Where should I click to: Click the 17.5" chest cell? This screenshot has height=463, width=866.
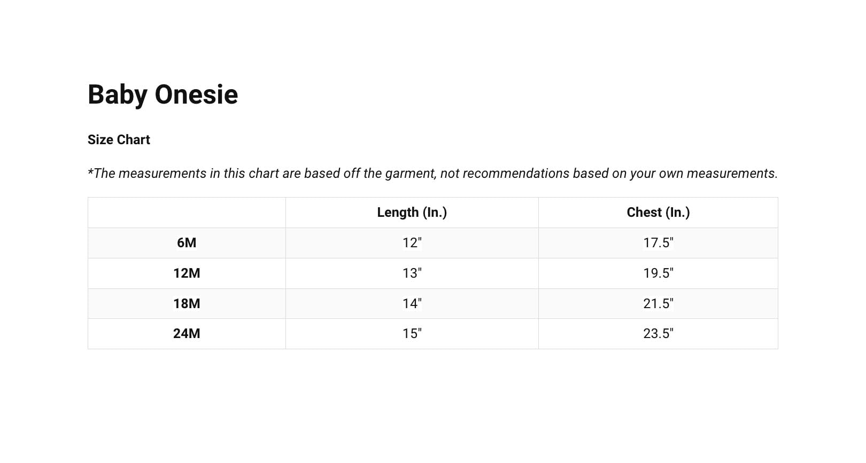658,243
